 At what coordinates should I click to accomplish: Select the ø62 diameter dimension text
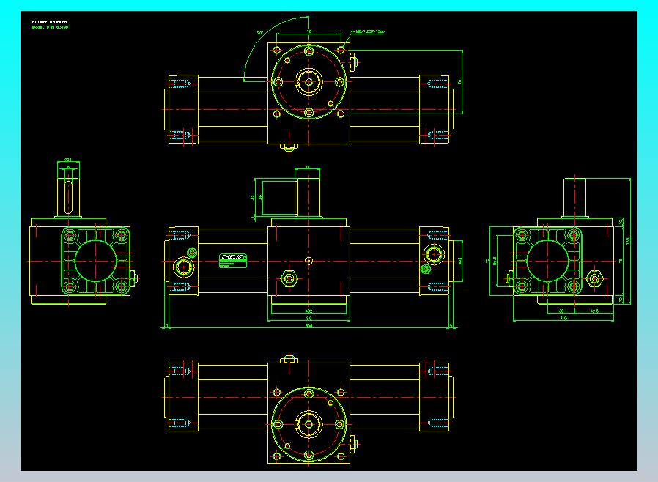308,311
